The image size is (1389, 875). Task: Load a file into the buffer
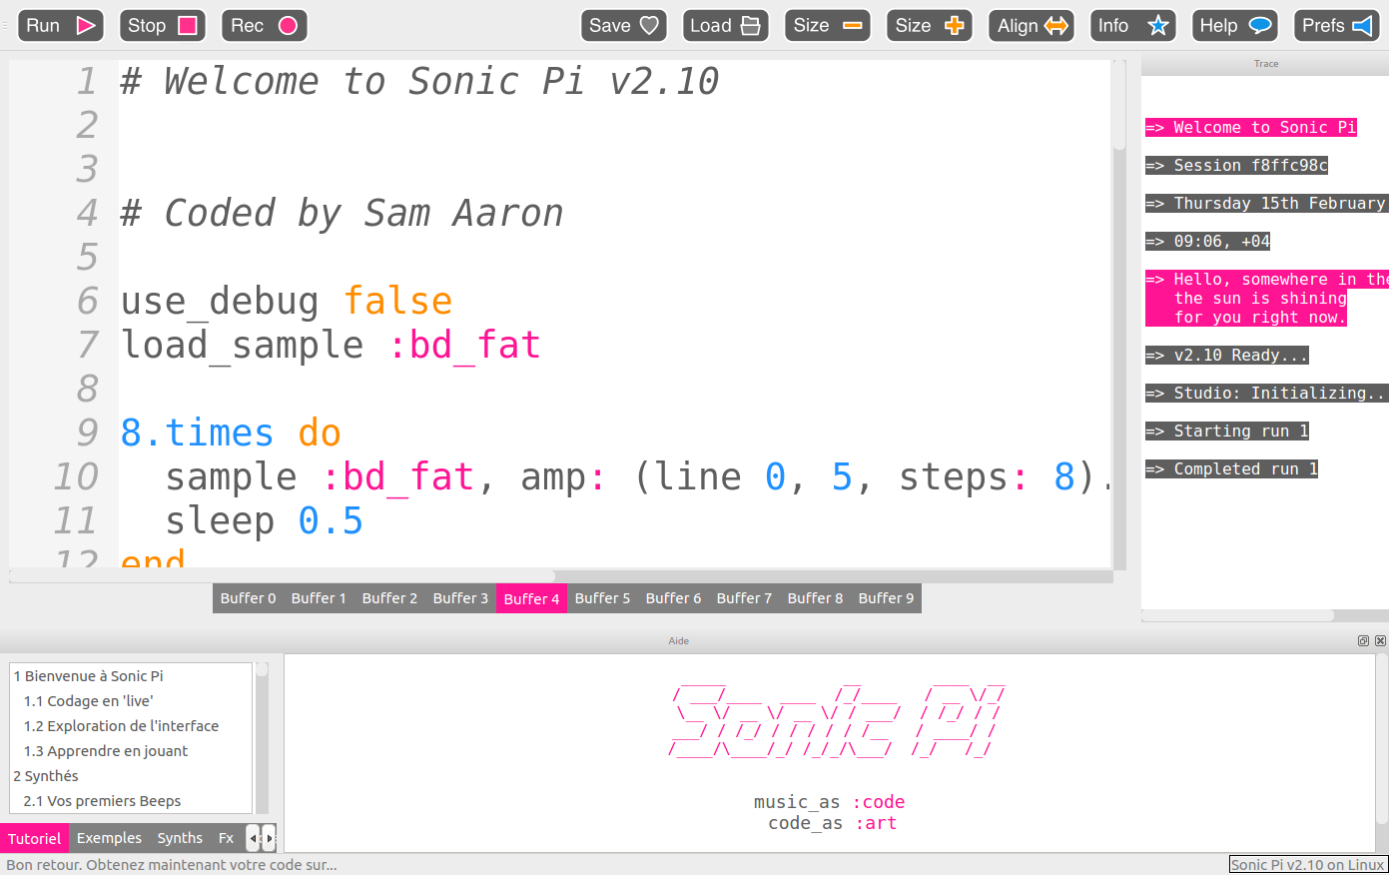(725, 26)
